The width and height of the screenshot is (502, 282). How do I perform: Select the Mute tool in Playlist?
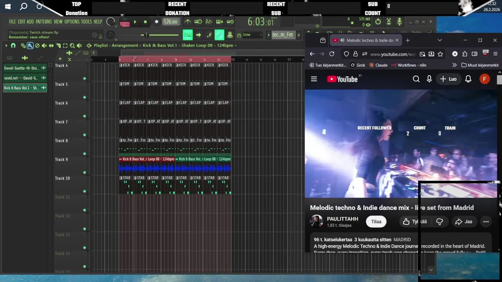(x=44, y=45)
